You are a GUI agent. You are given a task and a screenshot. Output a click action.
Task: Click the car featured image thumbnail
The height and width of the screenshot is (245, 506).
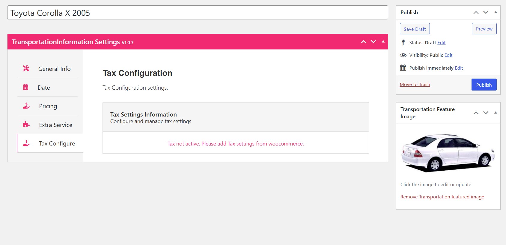click(448, 153)
